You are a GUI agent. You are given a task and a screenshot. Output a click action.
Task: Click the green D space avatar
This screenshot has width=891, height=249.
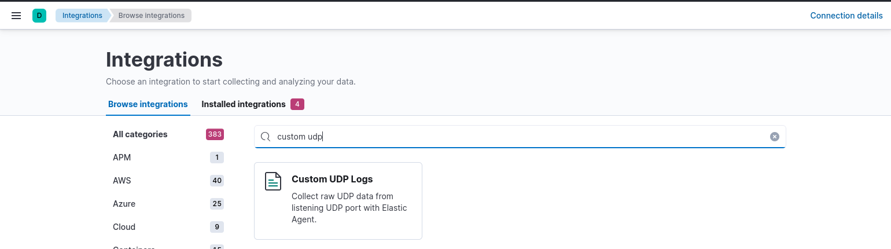coord(39,16)
